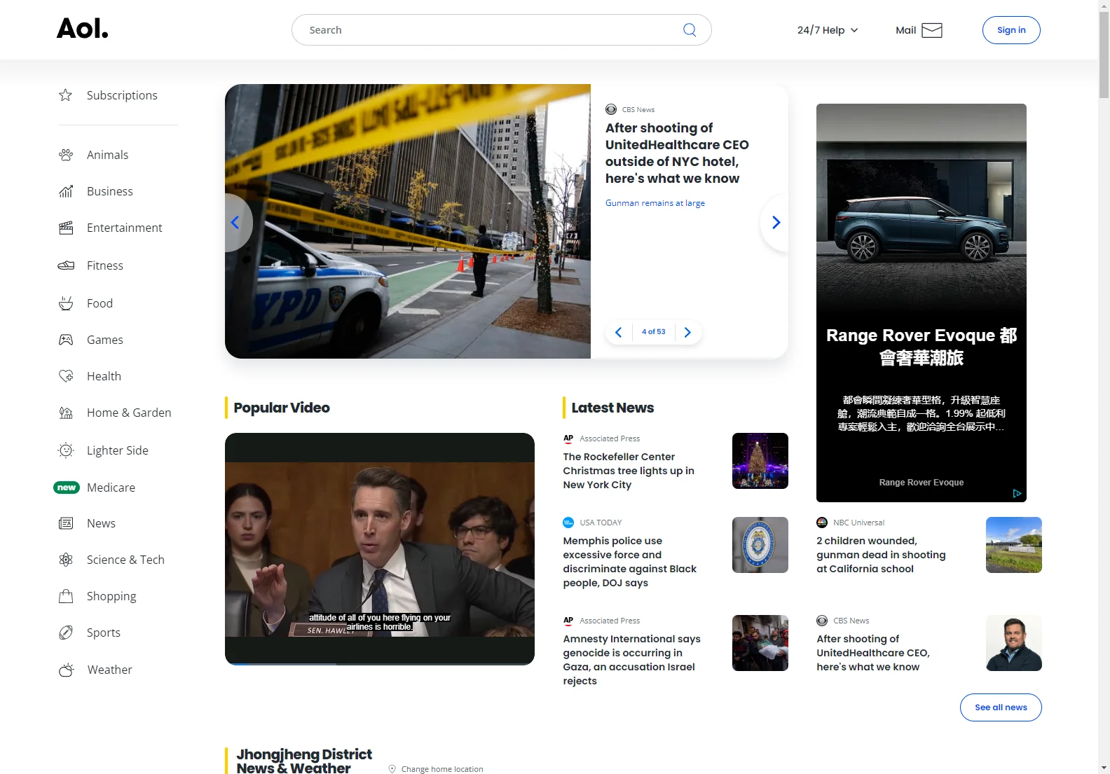Click the page scrollbar down arrow

click(x=1104, y=768)
